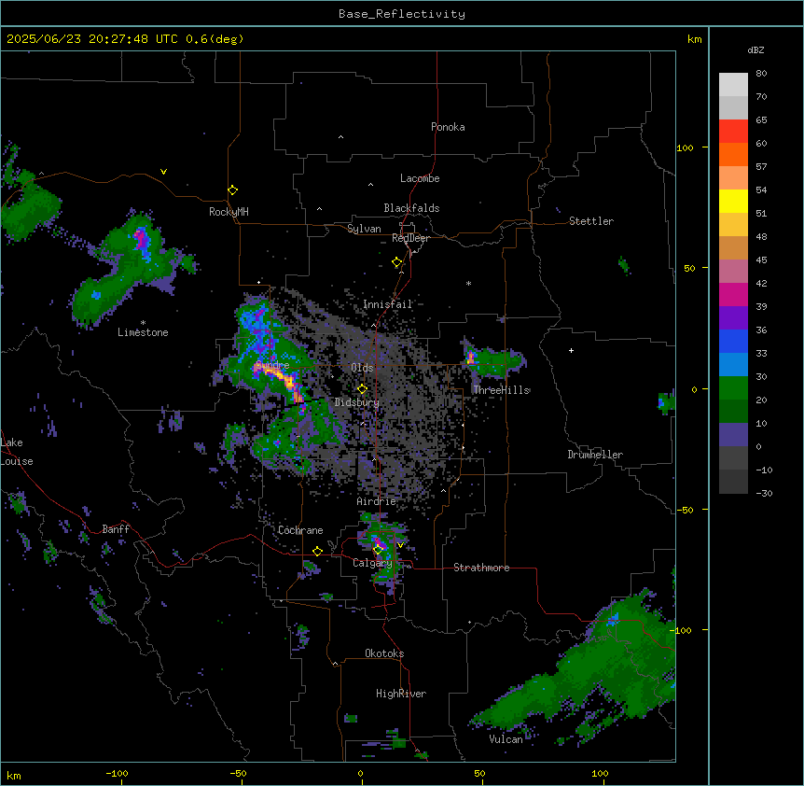Image resolution: width=804 pixels, height=786 pixels.
Task: Click the bright yellow 54 dBZ legend swatch
Action: coord(733,201)
